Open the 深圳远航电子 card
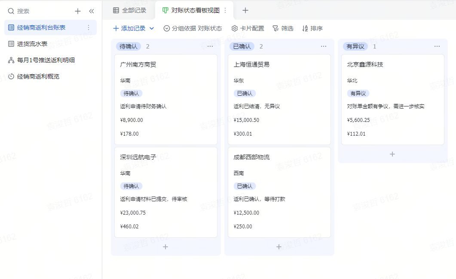The height and width of the screenshot is (279, 456). tap(166, 192)
